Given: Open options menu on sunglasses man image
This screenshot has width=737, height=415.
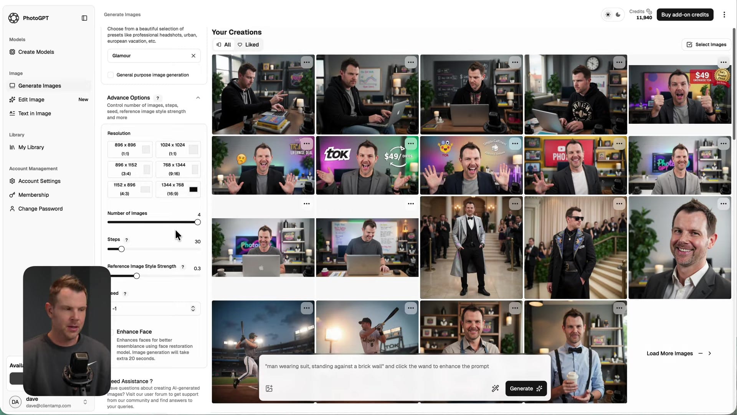Looking at the screenshot, I should [x=619, y=204].
